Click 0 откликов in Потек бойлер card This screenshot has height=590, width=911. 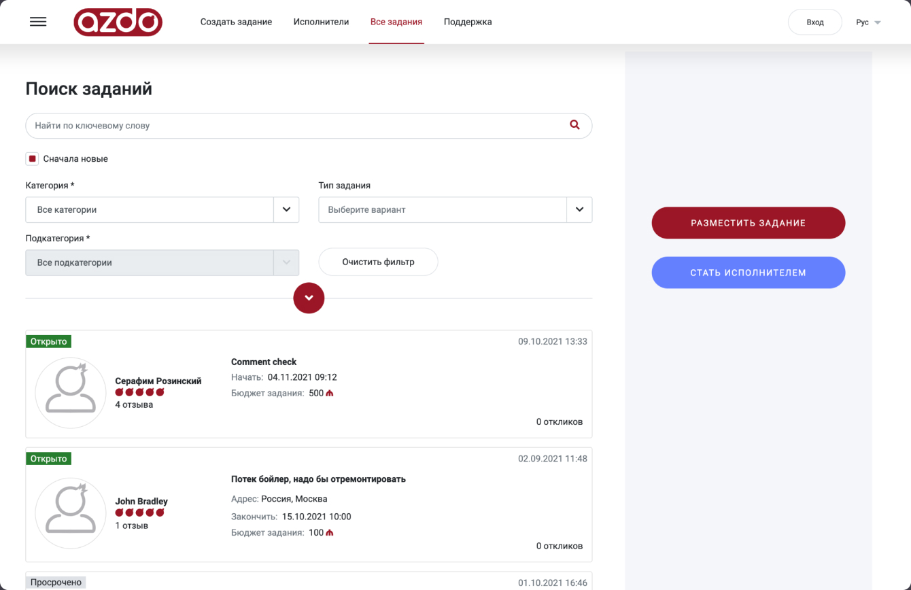[x=560, y=546]
